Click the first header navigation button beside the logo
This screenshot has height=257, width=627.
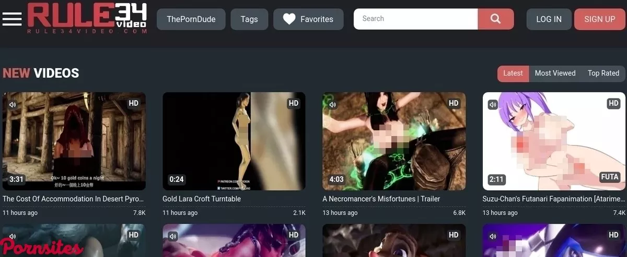coord(191,19)
